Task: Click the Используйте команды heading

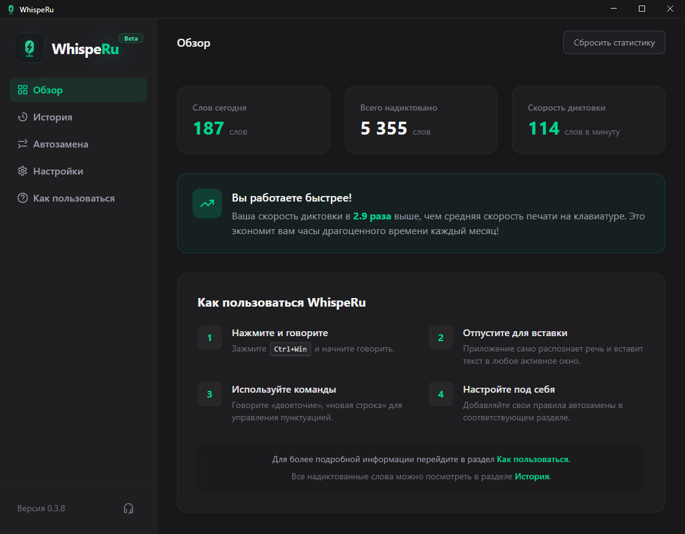Action: tap(284, 390)
